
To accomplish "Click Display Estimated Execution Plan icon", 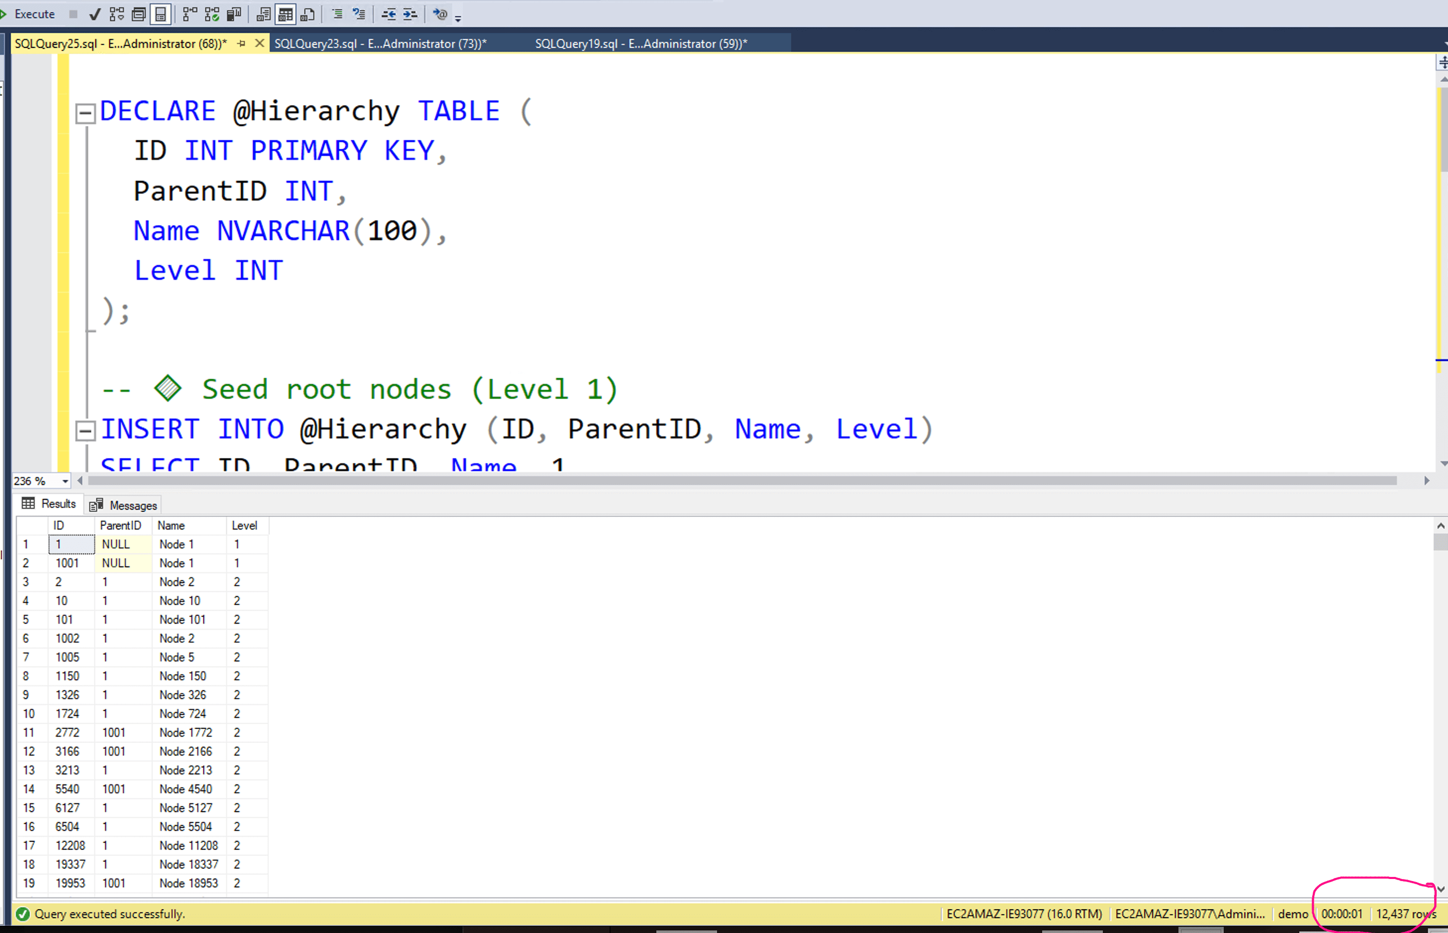I will (x=117, y=14).
